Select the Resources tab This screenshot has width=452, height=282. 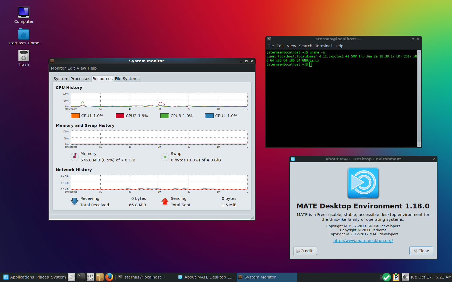pyautogui.click(x=103, y=79)
